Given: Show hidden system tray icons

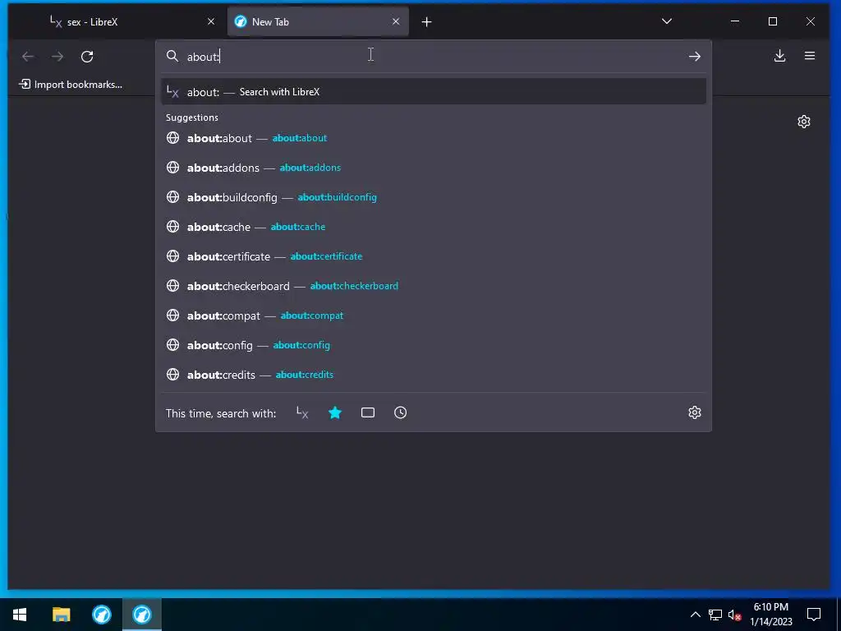Looking at the screenshot, I should click(x=695, y=615).
